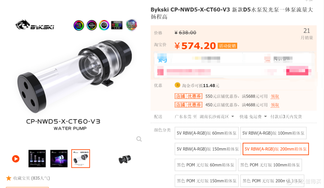This screenshot has height=188, width=324.
Task: Open purple-lit pump thumbnail image
Action: (59, 159)
